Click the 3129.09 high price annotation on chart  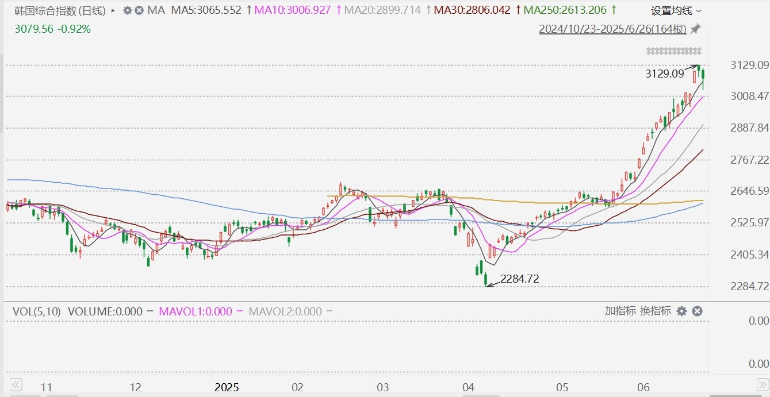tap(665, 74)
